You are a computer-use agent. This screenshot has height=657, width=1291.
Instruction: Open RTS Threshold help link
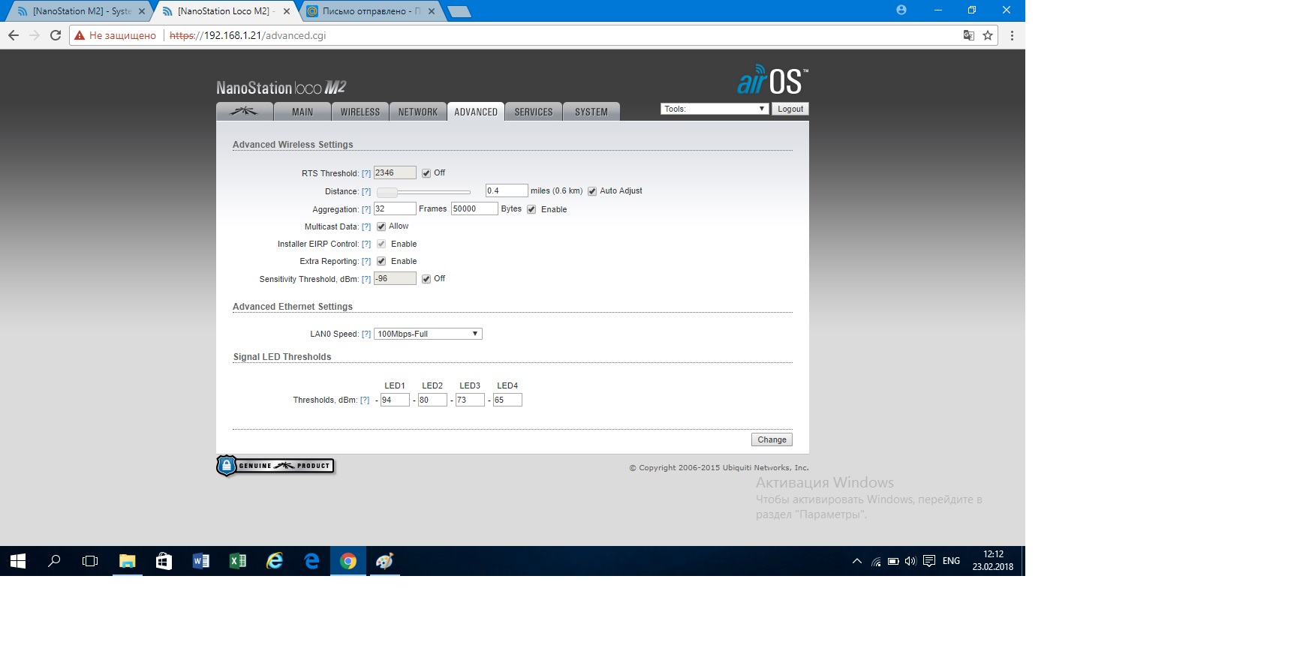(366, 173)
